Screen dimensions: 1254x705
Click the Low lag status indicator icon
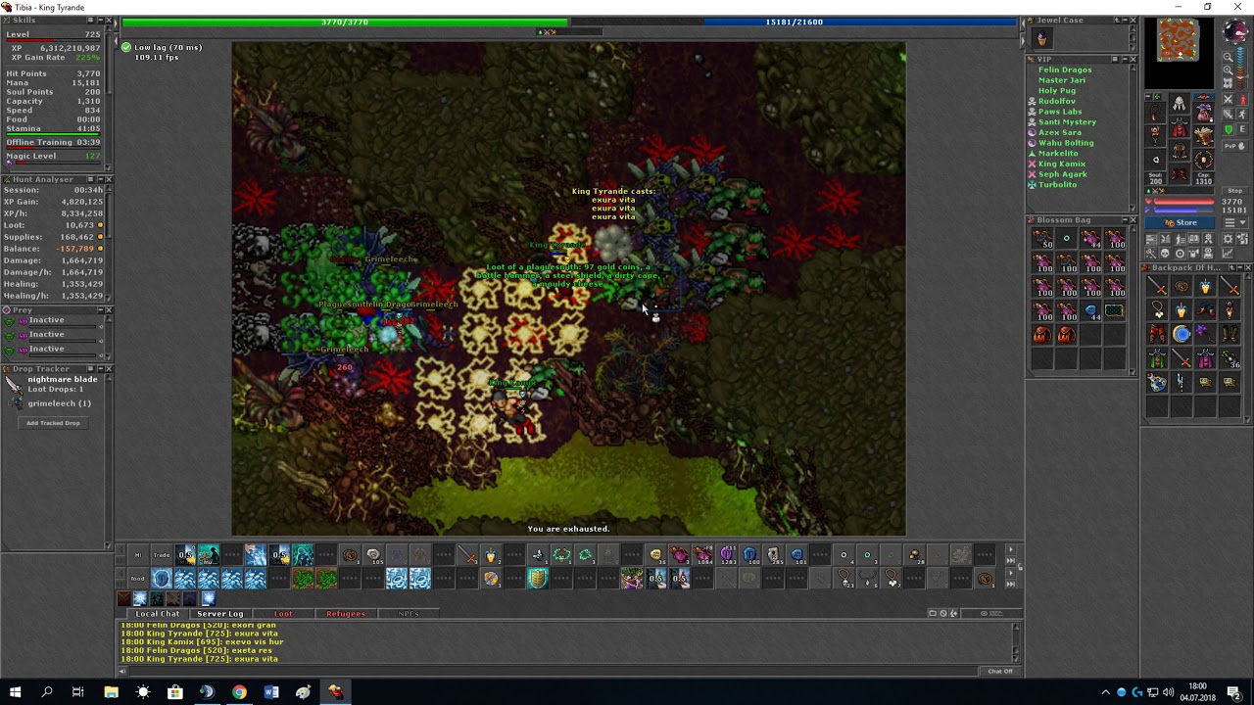126,47
